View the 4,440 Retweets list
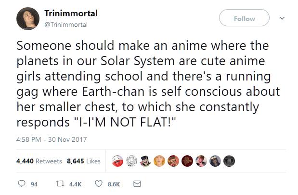 pos(39,161)
